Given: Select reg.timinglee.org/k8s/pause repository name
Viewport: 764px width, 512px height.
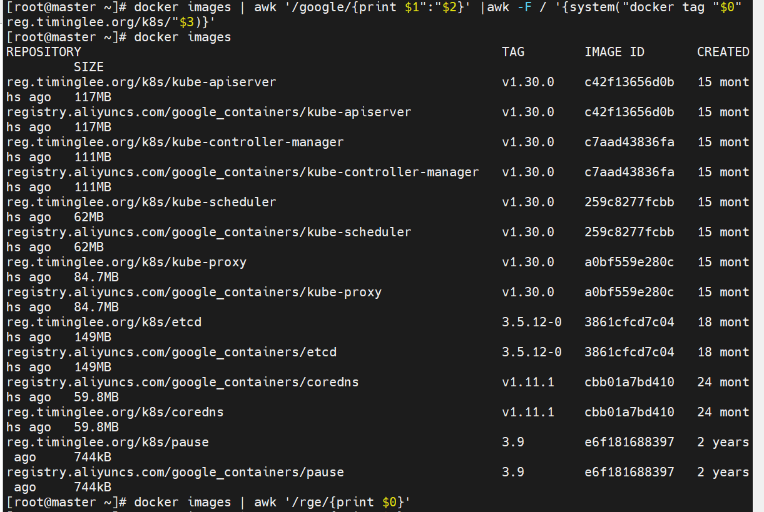Looking at the screenshot, I should coord(108,442).
